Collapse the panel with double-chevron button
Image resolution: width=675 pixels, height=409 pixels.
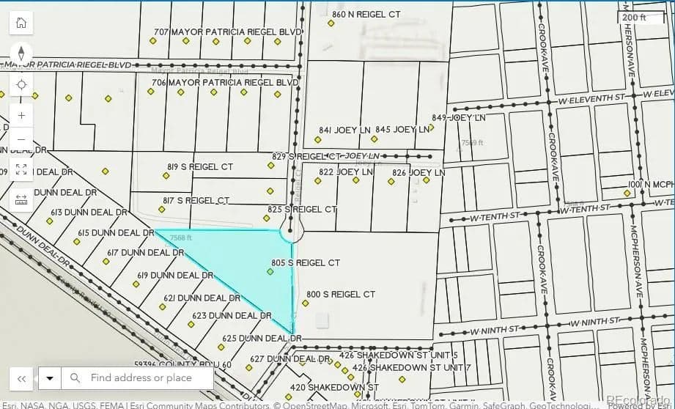point(21,378)
